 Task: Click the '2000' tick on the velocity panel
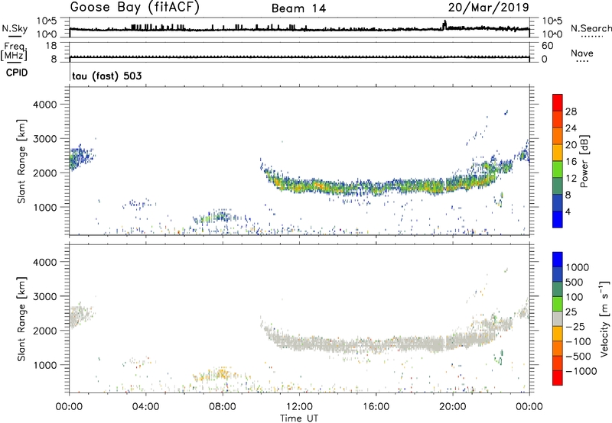tap(44, 331)
